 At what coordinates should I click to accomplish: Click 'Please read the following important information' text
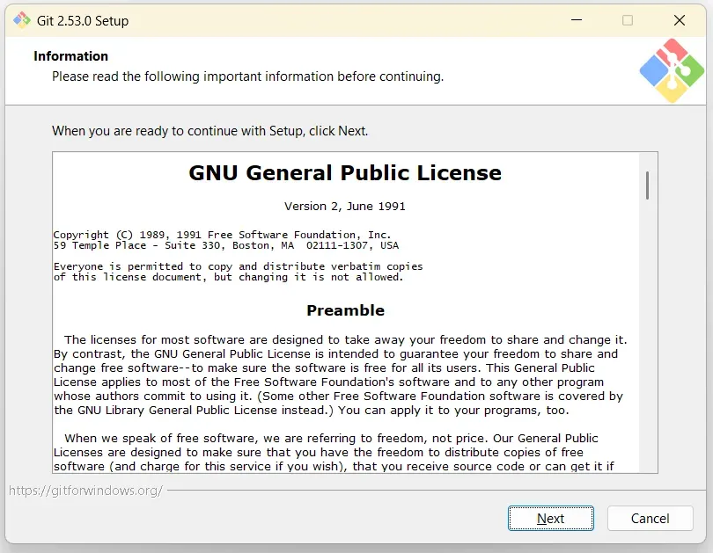pos(248,76)
